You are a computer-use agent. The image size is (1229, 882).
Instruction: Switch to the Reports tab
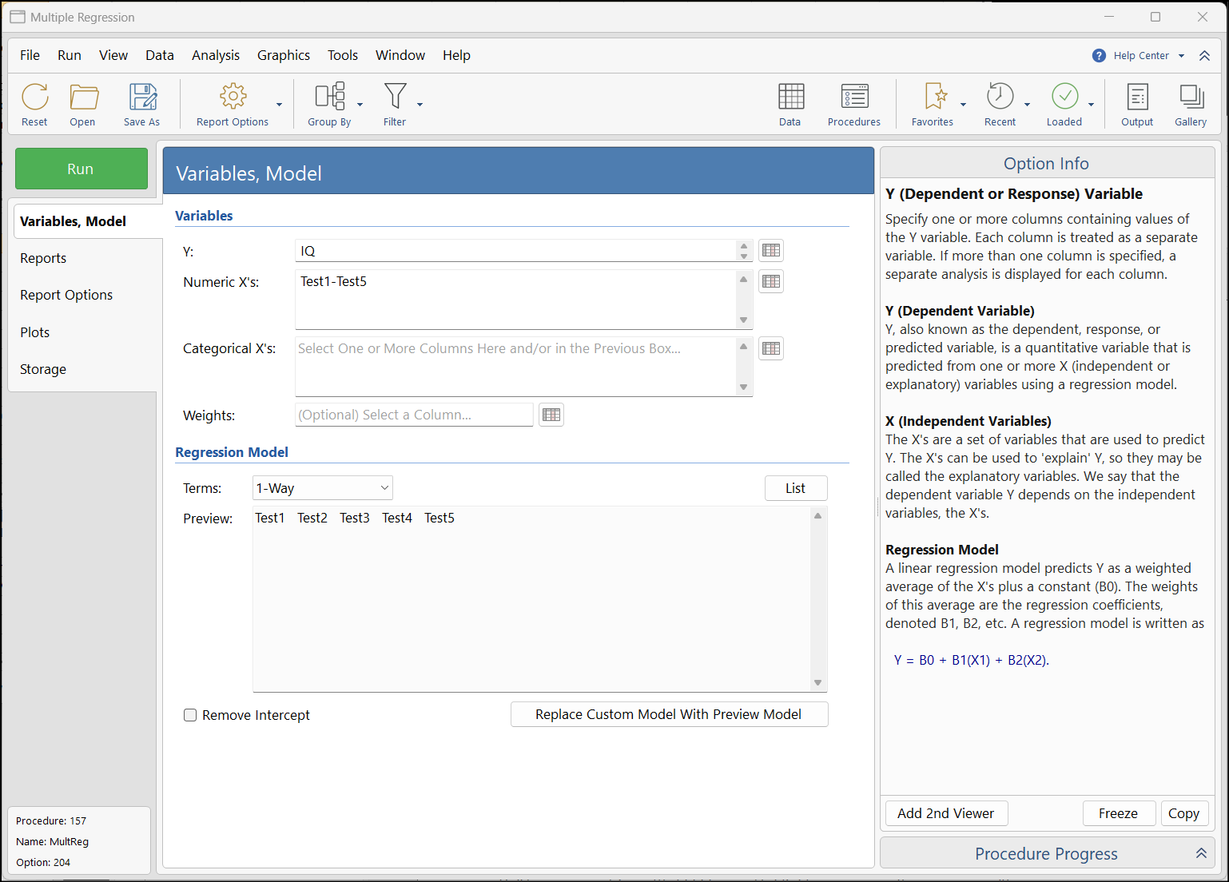click(x=43, y=258)
